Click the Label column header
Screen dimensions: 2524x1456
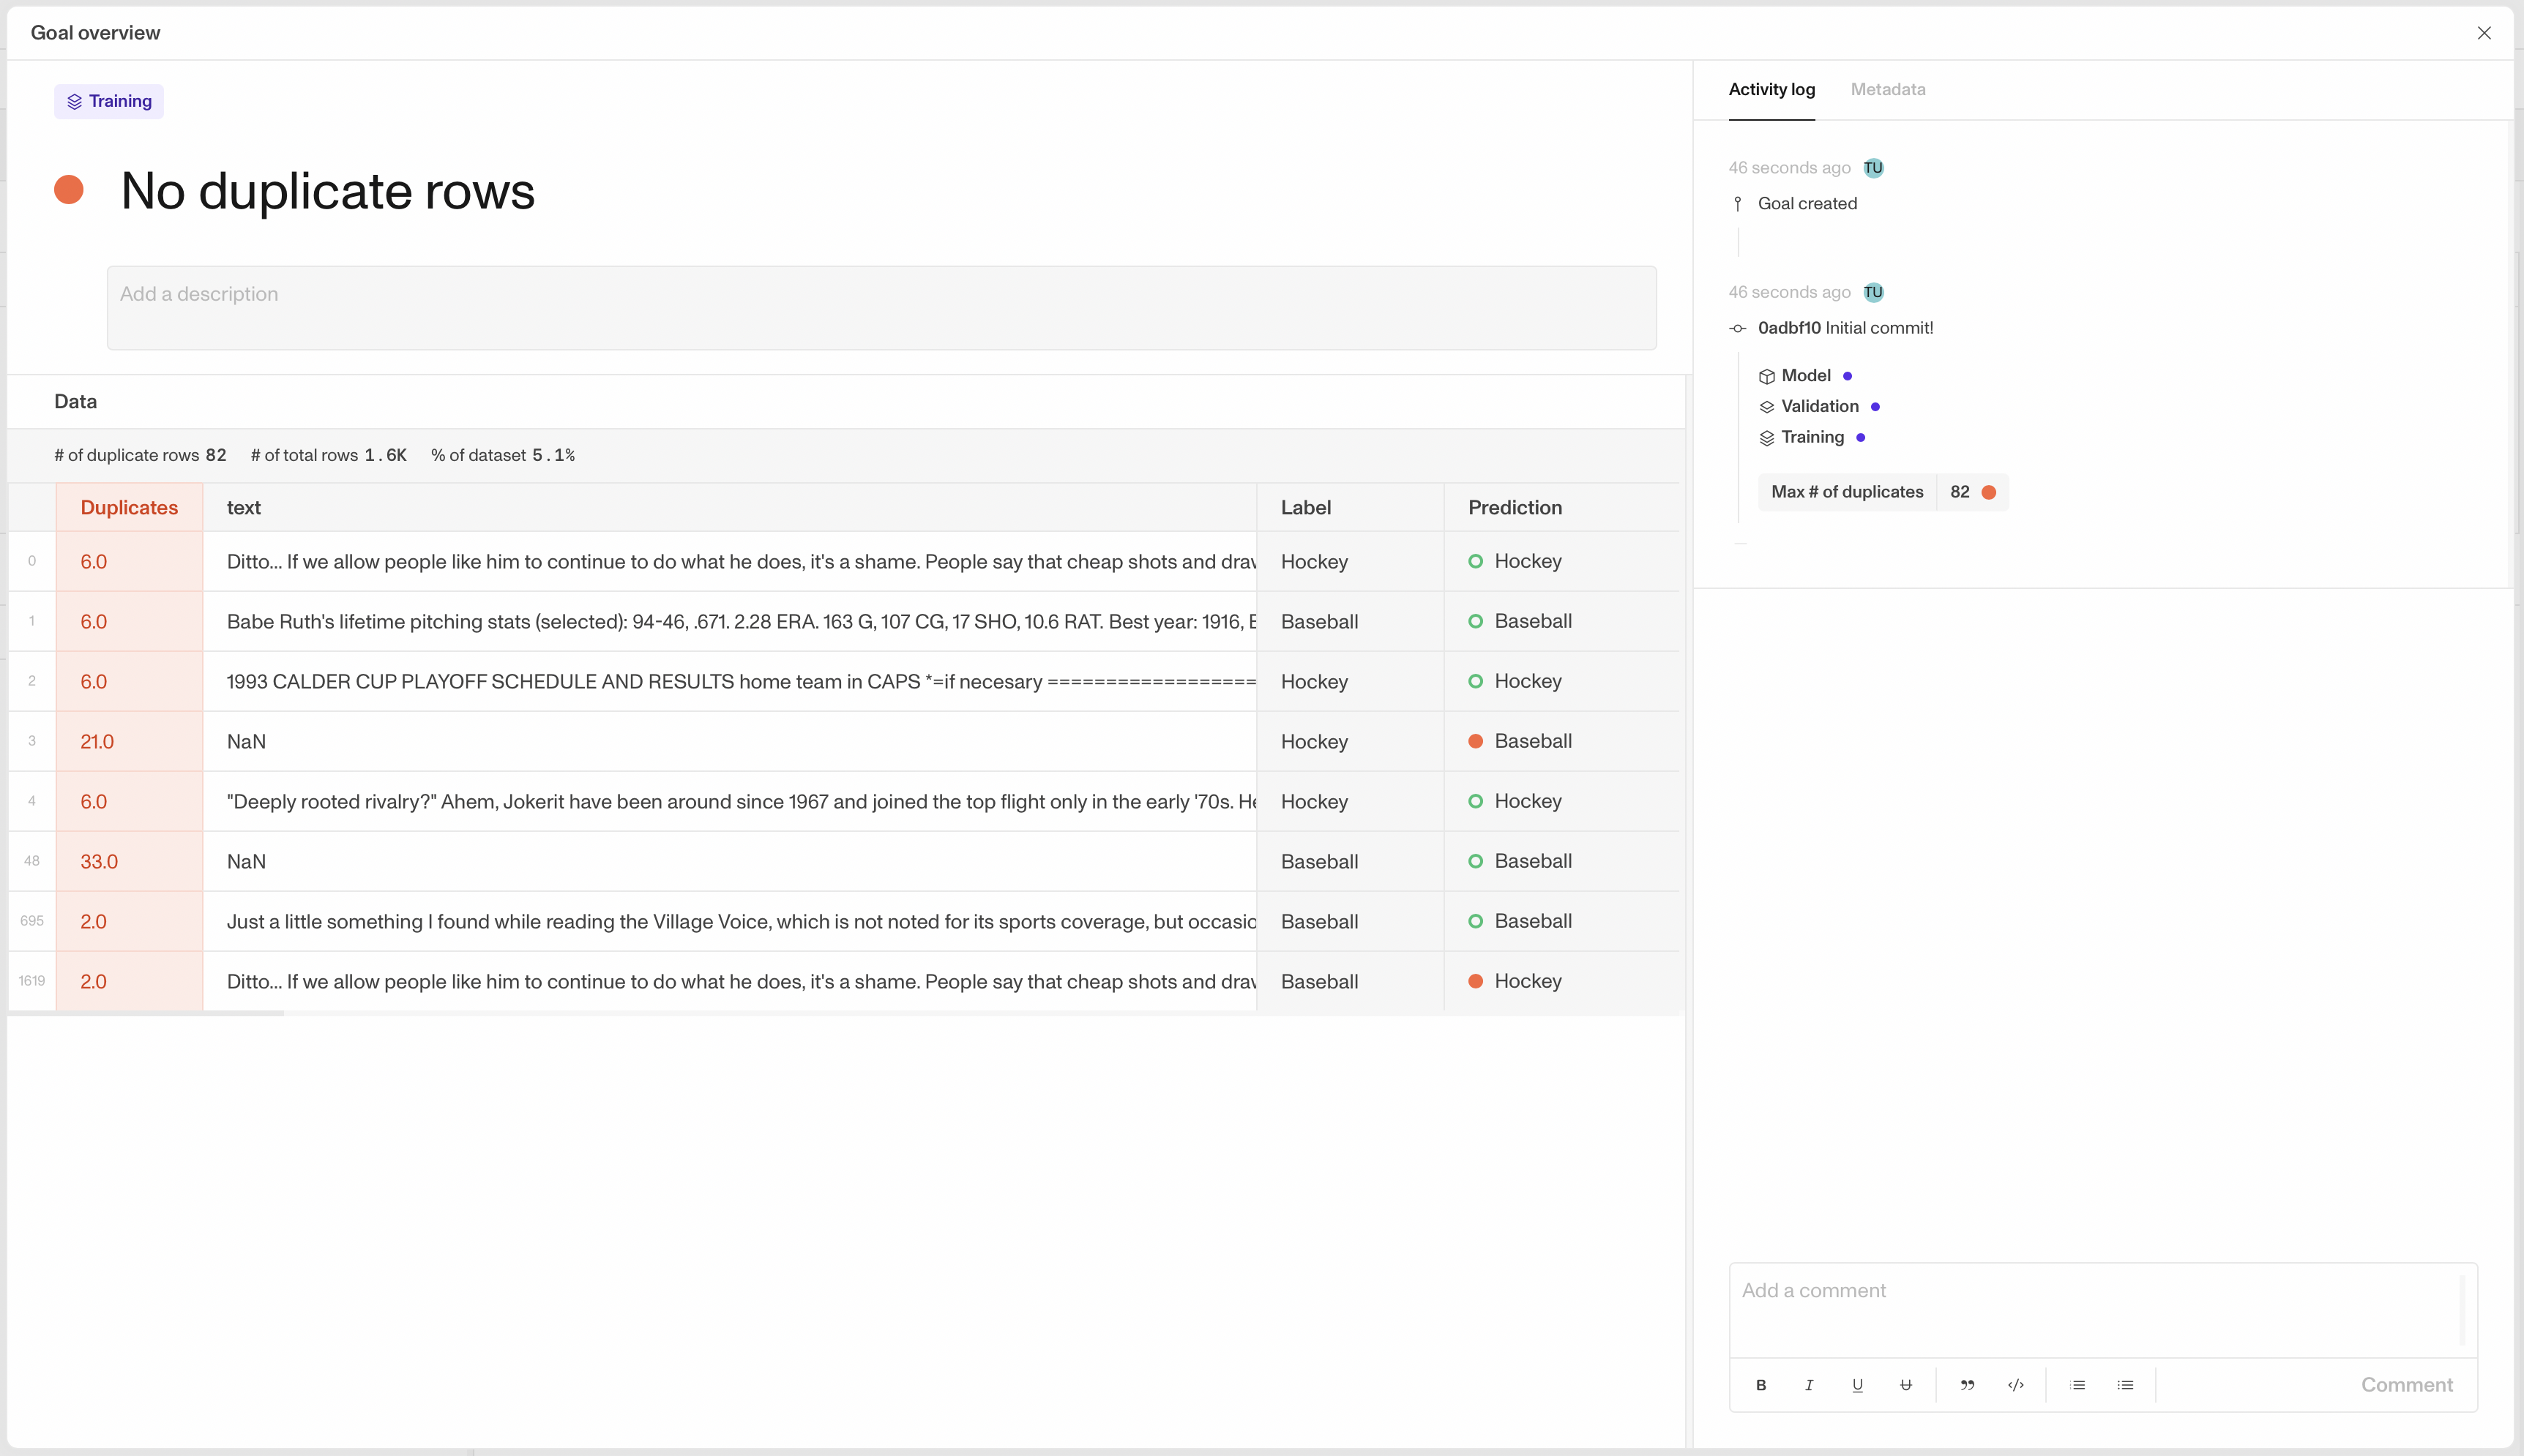(x=1305, y=508)
